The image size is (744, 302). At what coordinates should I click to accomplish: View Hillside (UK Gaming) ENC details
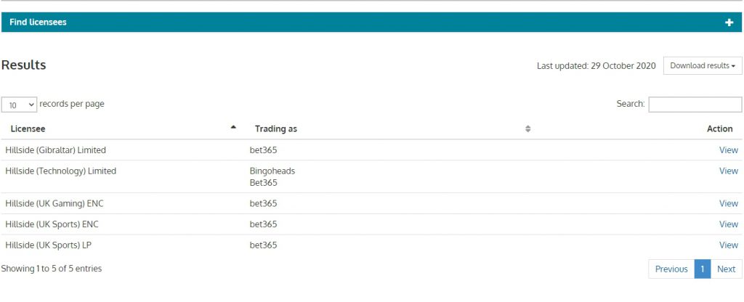click(x=728, y=204)
